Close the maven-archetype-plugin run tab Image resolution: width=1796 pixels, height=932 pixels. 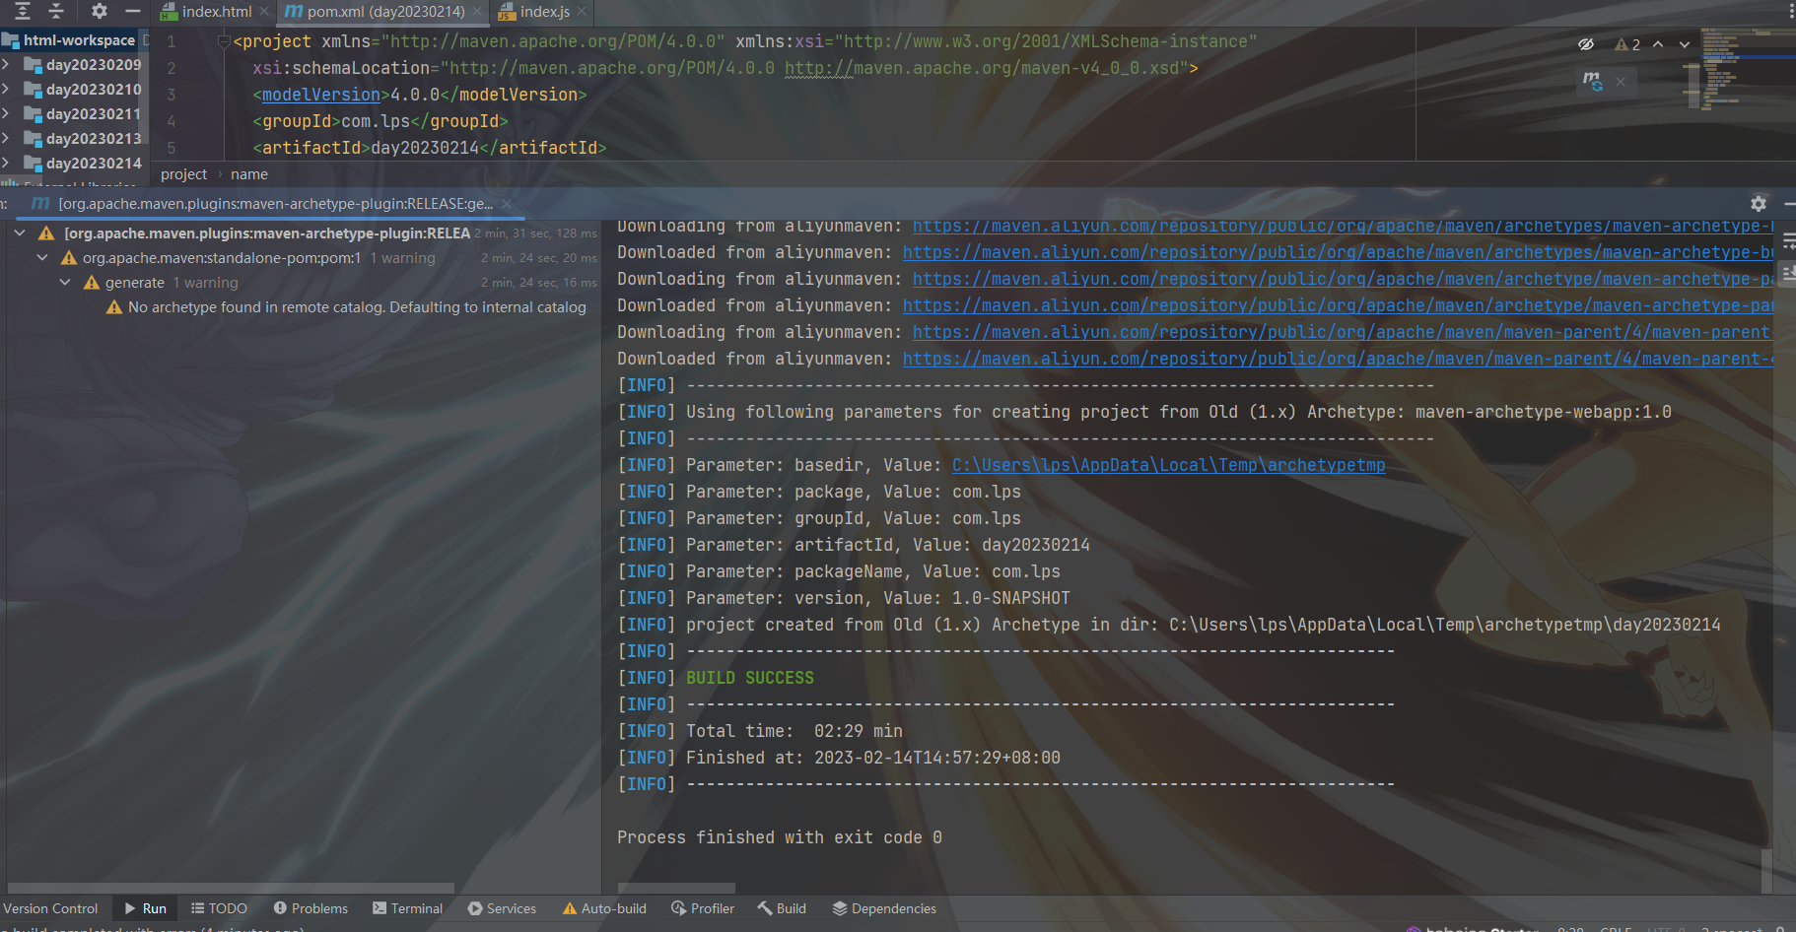tap(507, 204)
